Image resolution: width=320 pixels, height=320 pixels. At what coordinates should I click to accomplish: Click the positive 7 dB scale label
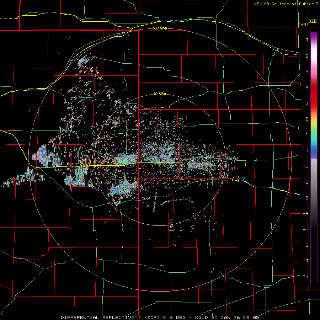pyautogui.click(x=307, y=40)
